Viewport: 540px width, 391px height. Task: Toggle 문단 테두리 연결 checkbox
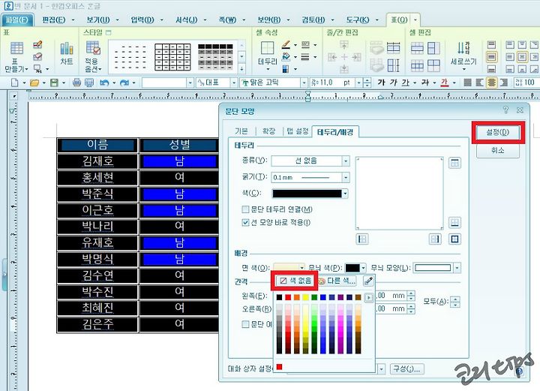tap(245, 209)
